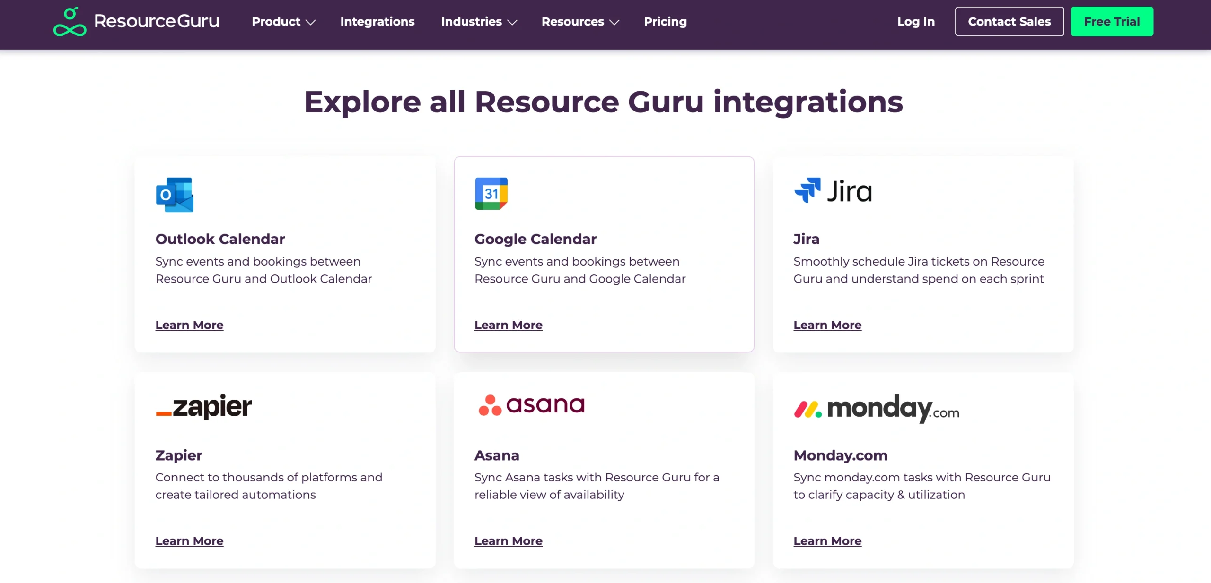Click the Zapier logo

click(x=204, y=407)
